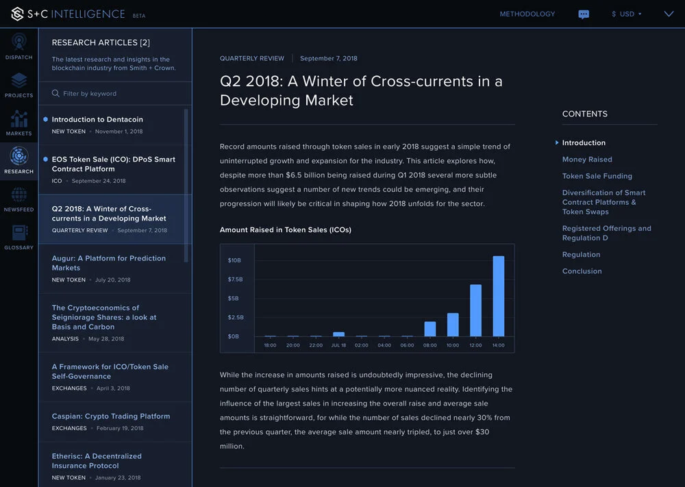This screenshot has width=685, height=487.
Task: Click the article list scrollbar
Action: pos(186,185)
